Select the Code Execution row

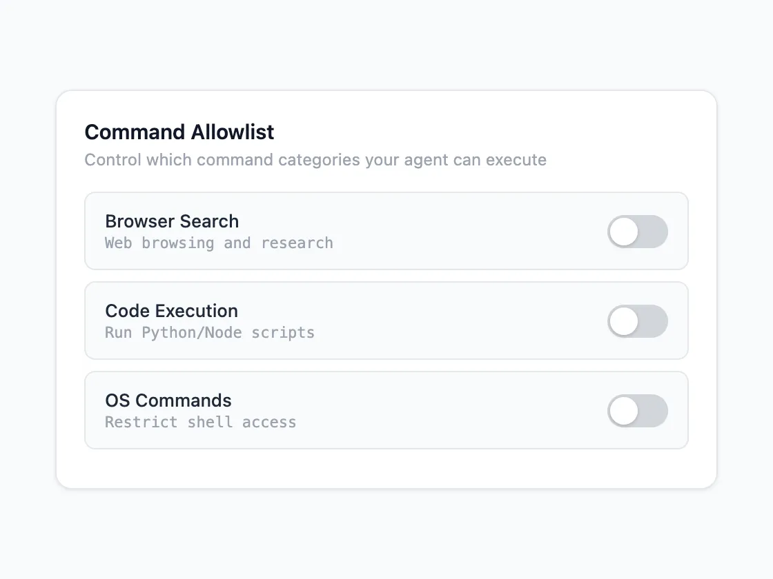[x=386, y=321]
